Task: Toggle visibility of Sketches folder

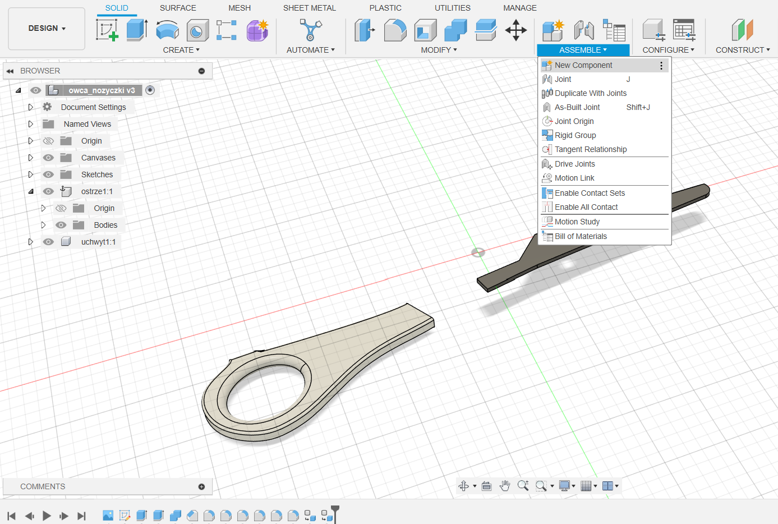Action: (48, 174)
